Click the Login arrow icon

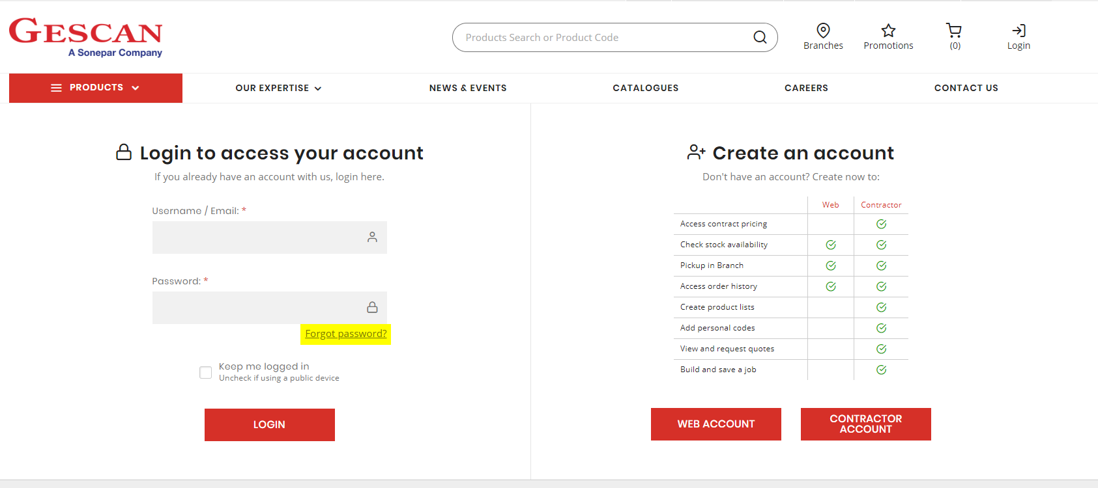click(1019, 29)
